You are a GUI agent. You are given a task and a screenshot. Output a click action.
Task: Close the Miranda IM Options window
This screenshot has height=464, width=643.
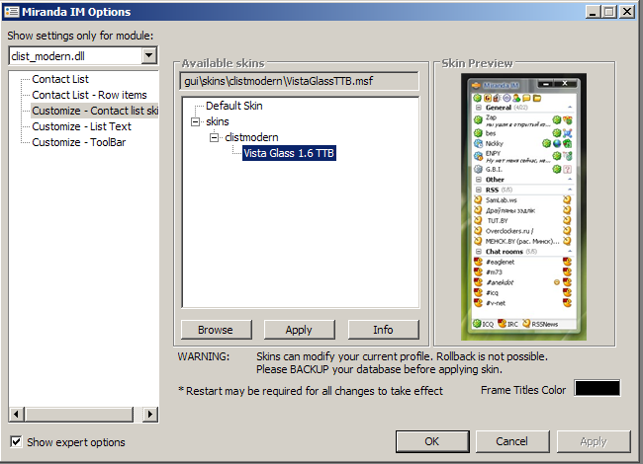tap(627, 12)
